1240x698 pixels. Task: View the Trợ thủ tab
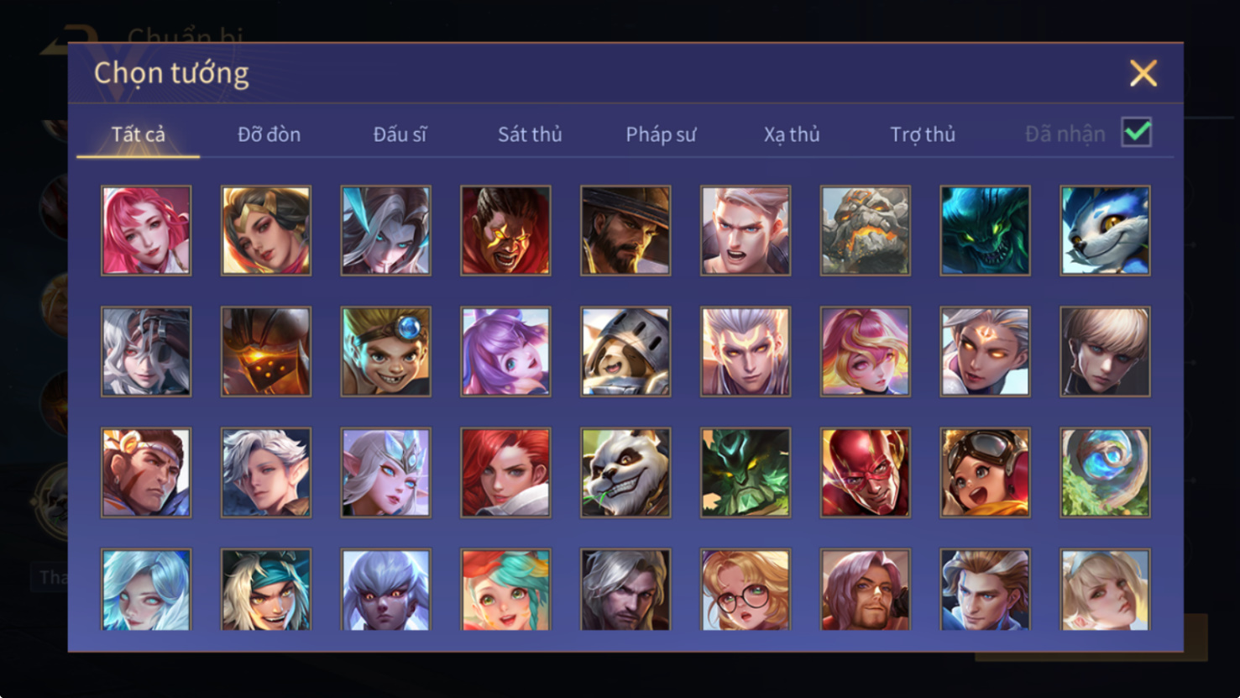click(x=923, y=134)
